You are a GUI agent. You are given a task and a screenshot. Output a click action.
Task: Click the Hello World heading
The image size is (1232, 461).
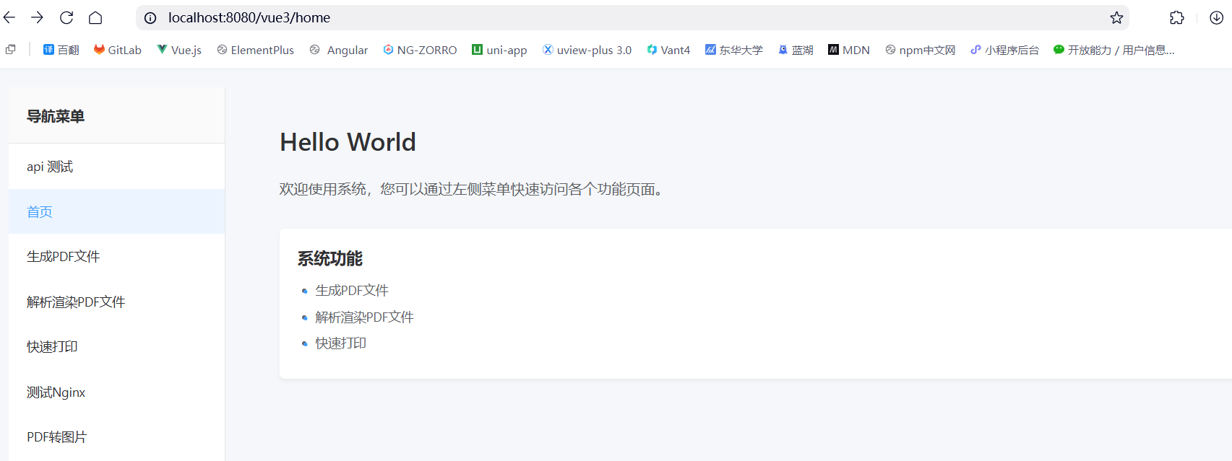click(348, 142)
